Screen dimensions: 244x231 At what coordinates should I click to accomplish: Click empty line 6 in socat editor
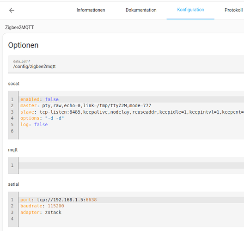coord(131,131)
